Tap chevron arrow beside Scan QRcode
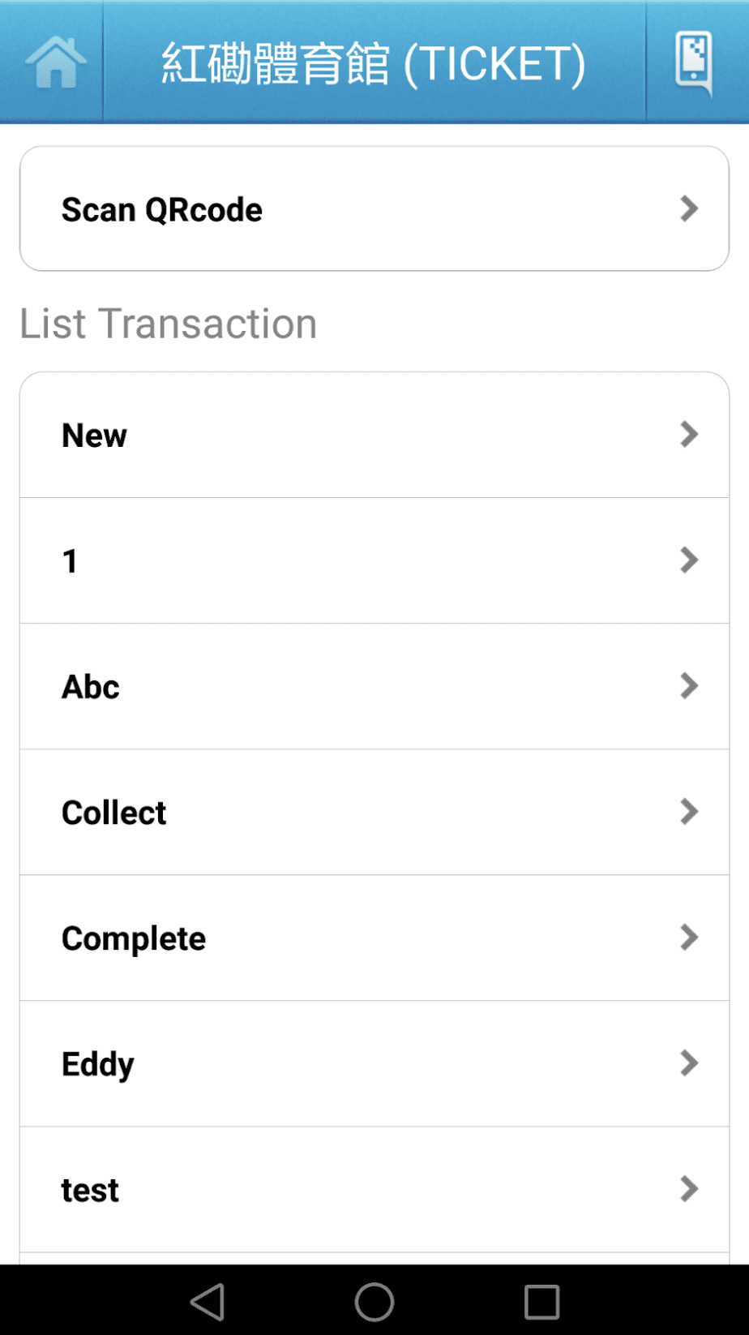 (689, 208)
